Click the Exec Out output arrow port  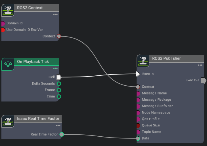pos(203,80)
